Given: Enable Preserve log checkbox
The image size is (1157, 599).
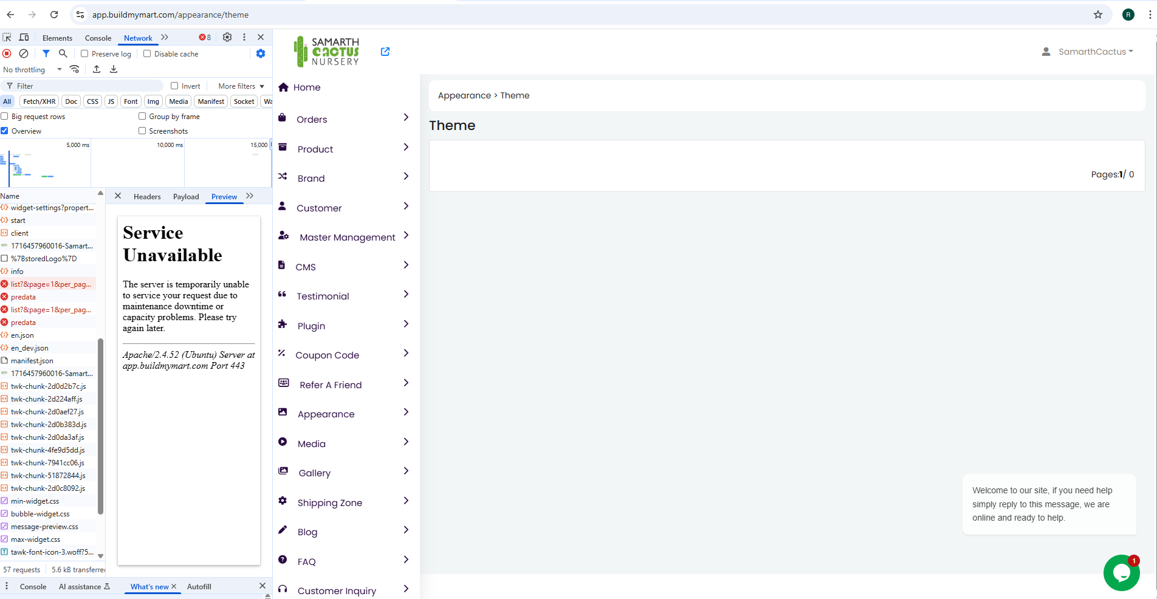Looking at the screenshot, I should point(84,53).
